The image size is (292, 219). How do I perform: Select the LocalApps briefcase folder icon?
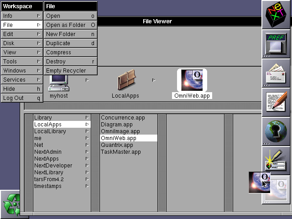pyautogui.click(x=126, y=80)
